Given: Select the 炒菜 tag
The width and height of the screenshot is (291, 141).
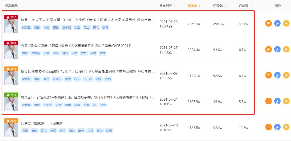Looking at the screenshot, I should pos(87,105).
